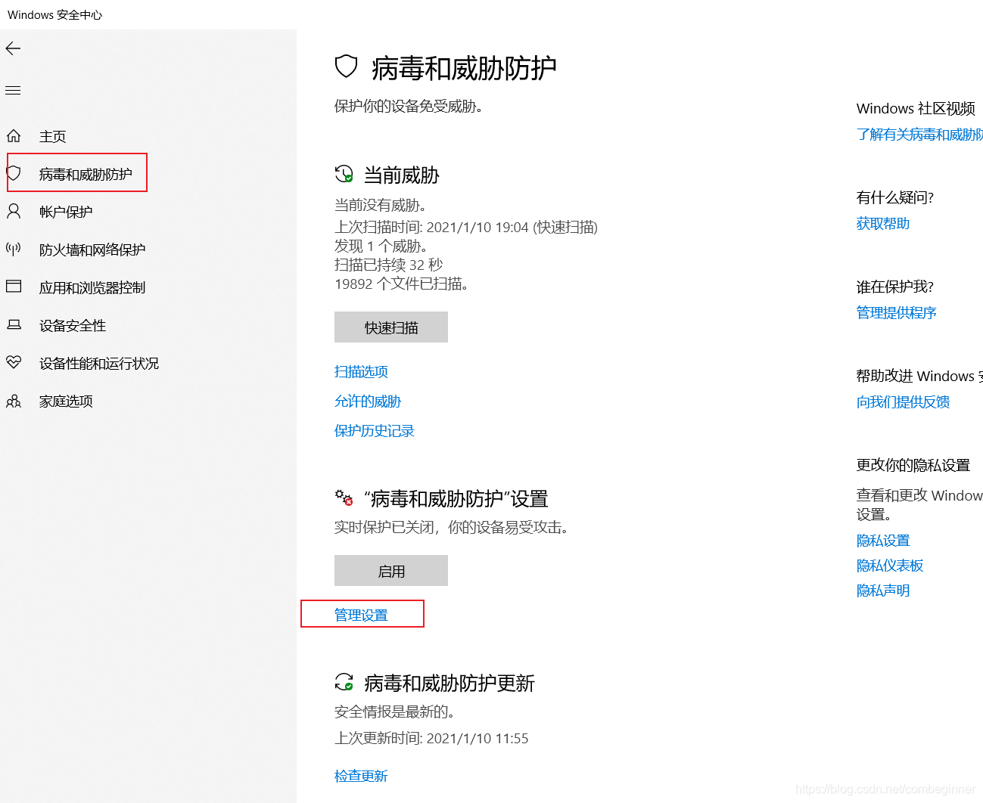
Task: Select 设备安全性 in the sidebar
Action: pyautogui.click(x=73, y=325)
